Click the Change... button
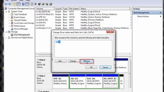The image size is (164, 92). (x=74, y=61)
